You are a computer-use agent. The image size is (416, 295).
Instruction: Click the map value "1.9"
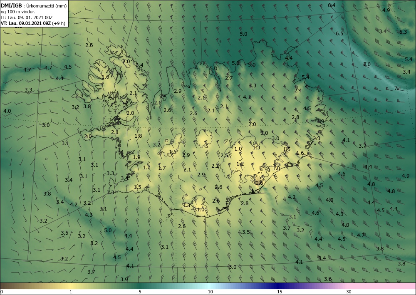(136, 157)
